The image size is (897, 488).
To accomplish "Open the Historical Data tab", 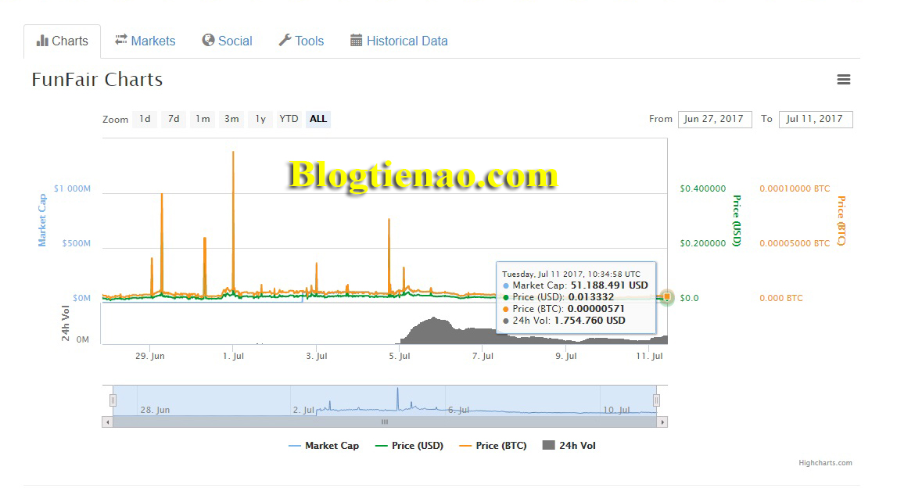I will click(400, 41).
